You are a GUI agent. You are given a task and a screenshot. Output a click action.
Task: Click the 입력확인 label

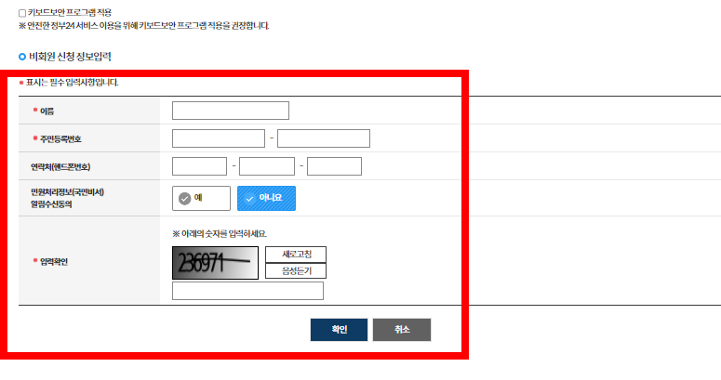[54, 262]
